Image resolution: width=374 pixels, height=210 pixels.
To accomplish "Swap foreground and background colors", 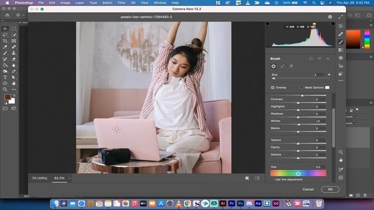I will tap(13, 95).
